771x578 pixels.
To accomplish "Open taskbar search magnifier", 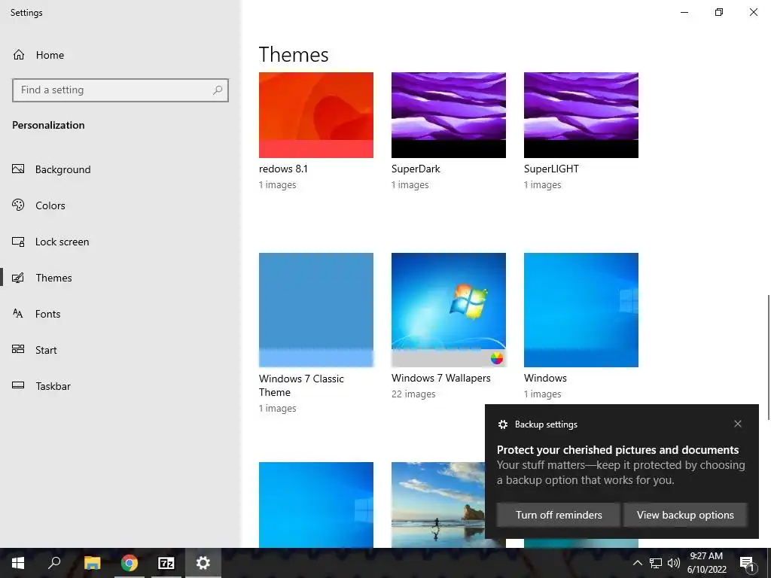I will [54, 563].
